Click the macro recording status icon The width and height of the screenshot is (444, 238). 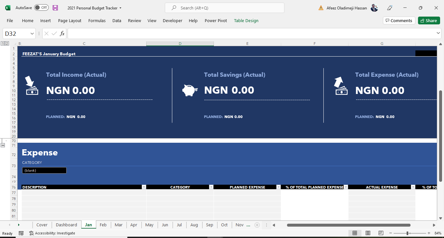21,233
